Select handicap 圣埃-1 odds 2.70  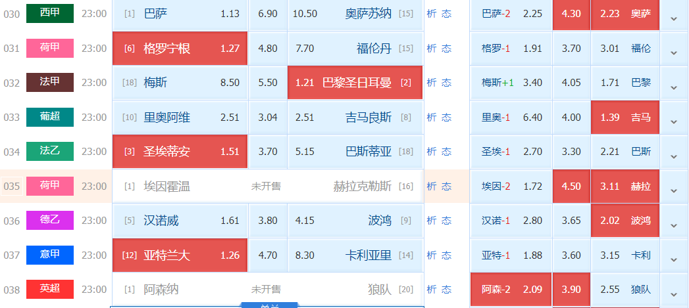pyautogui.click(x=511, y=151)
